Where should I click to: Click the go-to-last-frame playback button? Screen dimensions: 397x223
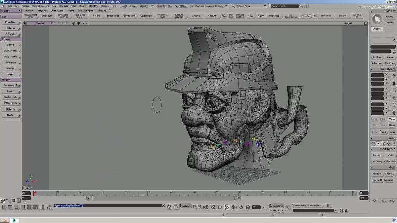(234, 207)
